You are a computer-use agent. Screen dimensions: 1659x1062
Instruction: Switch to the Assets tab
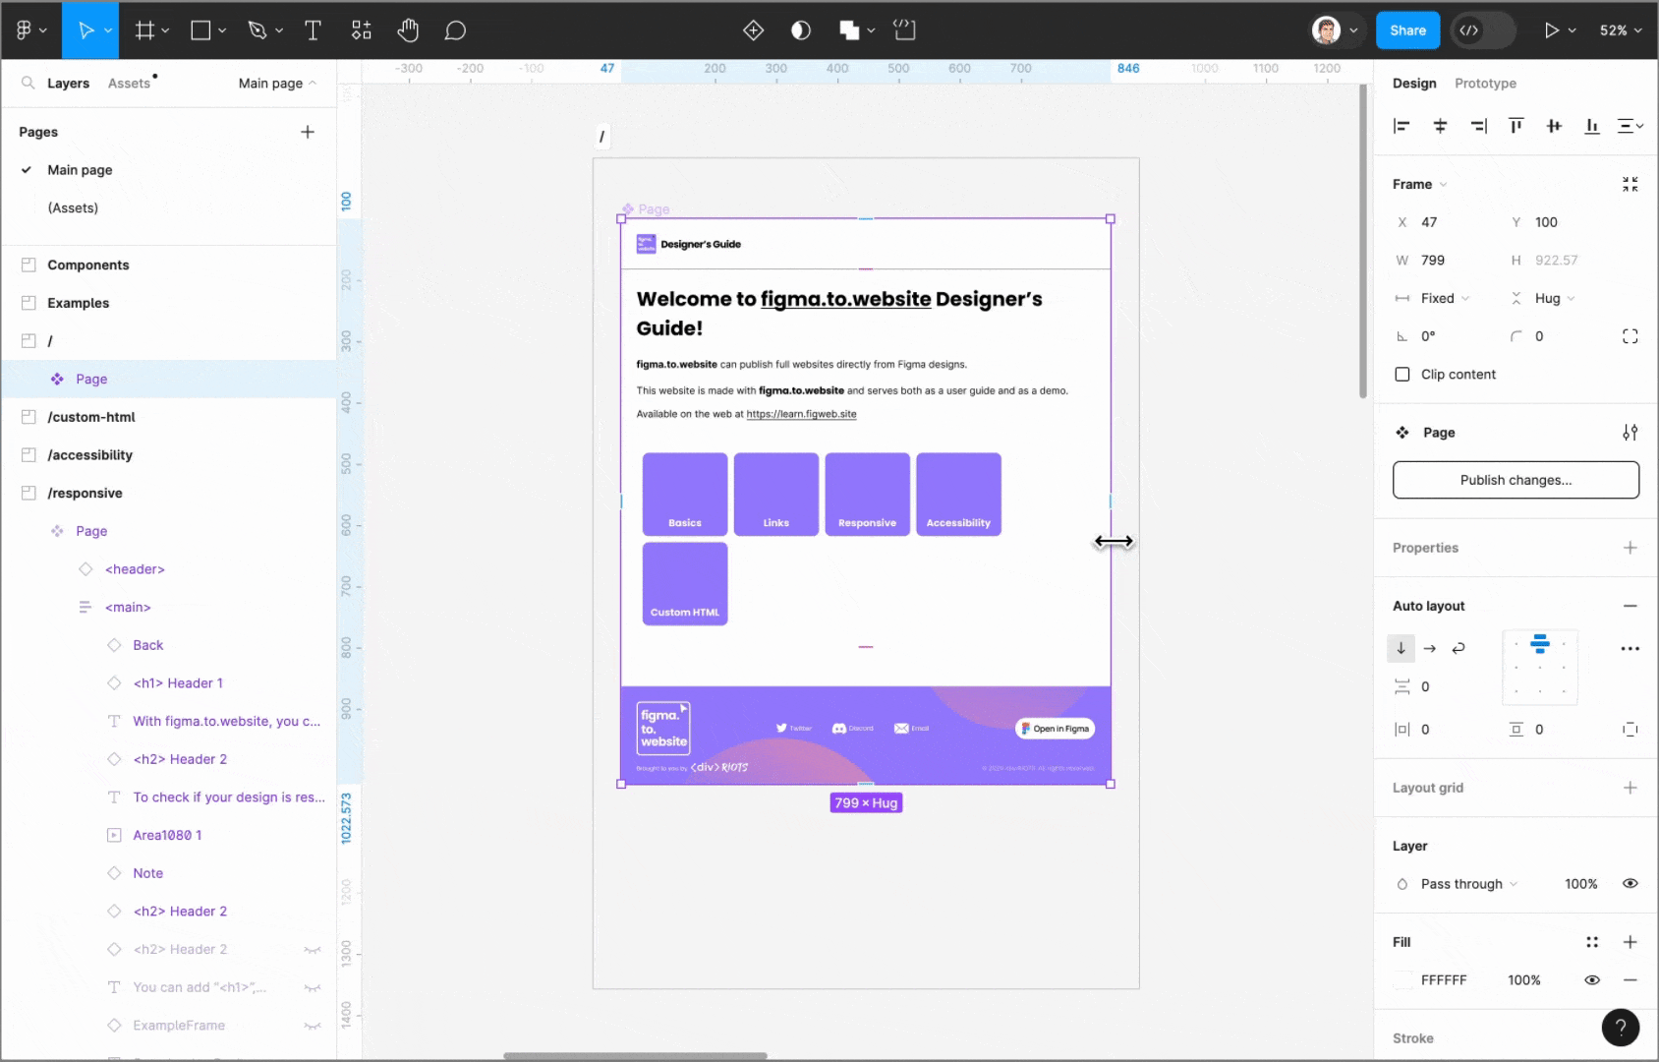[129, 83]
